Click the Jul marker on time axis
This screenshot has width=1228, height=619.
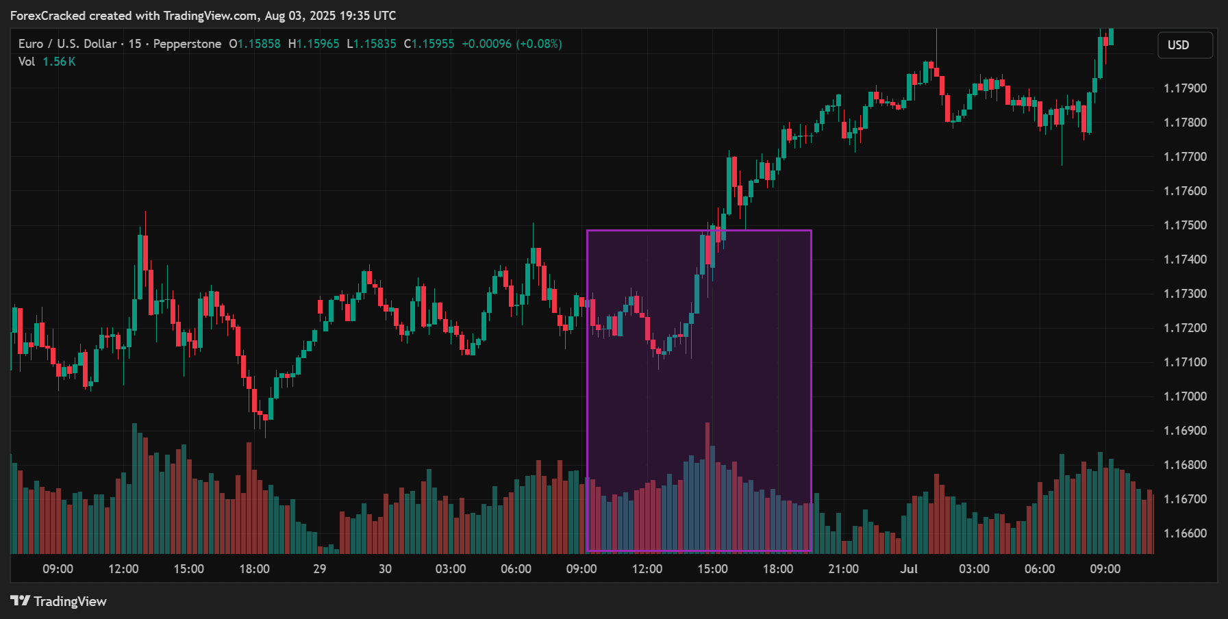pos(908,569)
